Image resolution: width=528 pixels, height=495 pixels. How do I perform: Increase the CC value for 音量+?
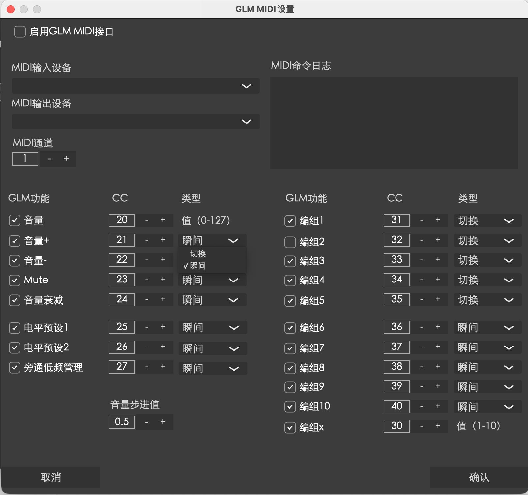[x=163, y=240]
